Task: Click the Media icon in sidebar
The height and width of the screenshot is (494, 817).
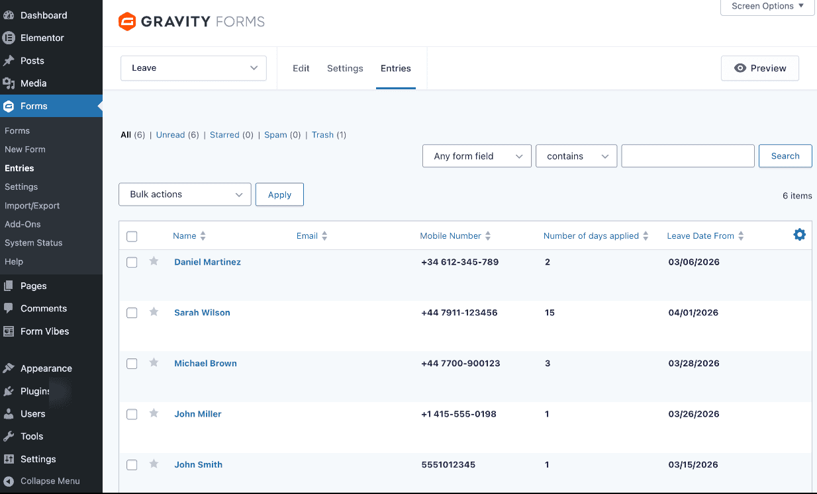Action: [9, 83]
